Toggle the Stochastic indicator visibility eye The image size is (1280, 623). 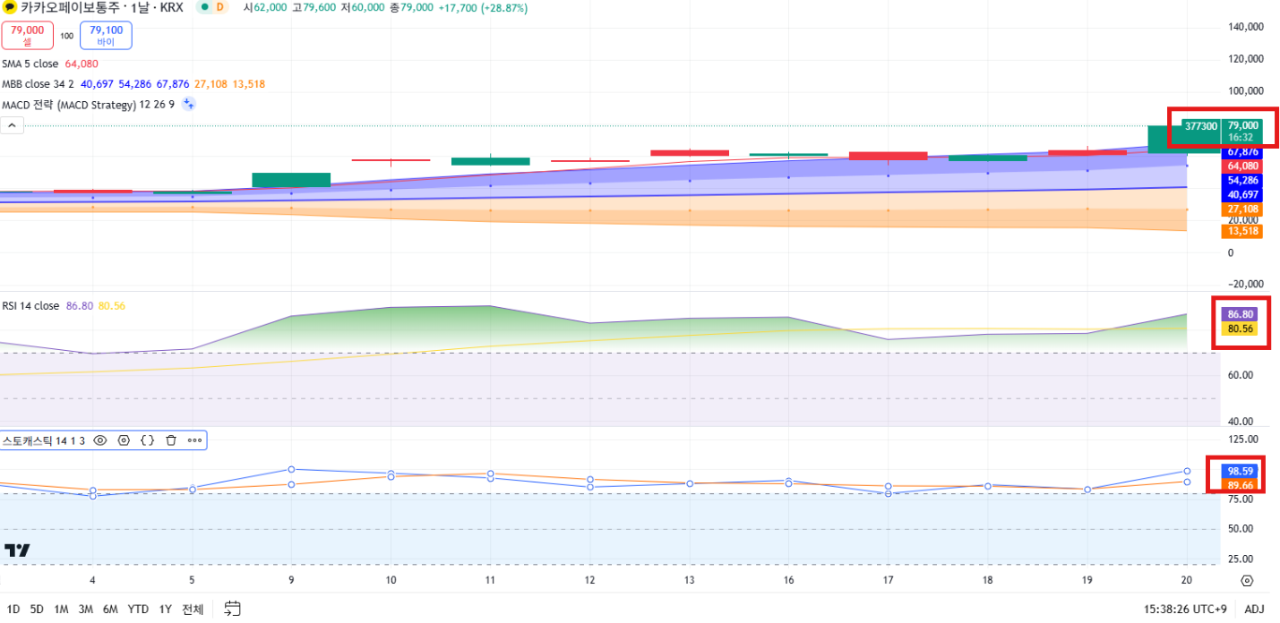tap(100, 440)
